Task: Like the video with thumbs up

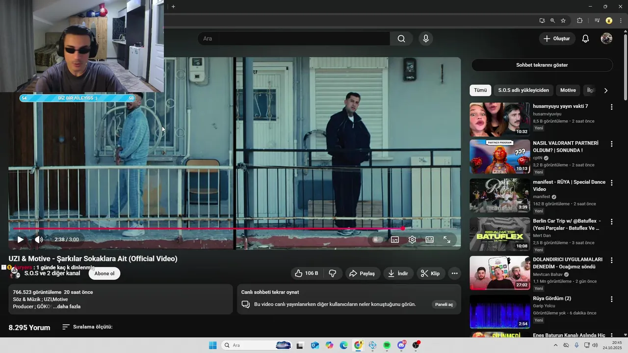Action: pyautogui.click(x=307, y=274)
